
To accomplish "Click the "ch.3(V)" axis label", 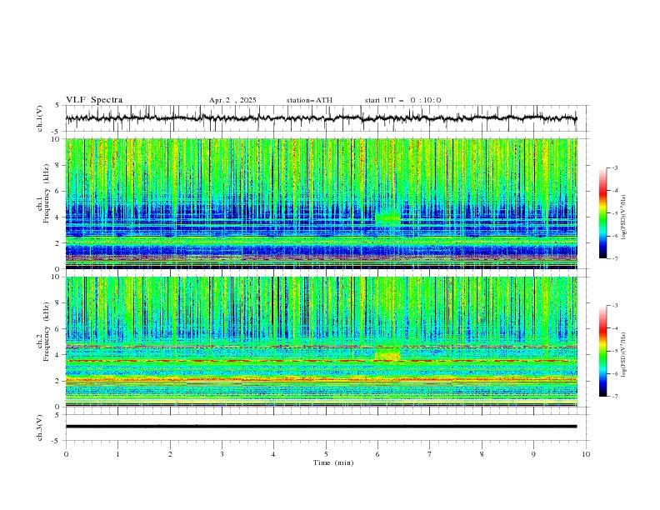I will pos(40,427).
